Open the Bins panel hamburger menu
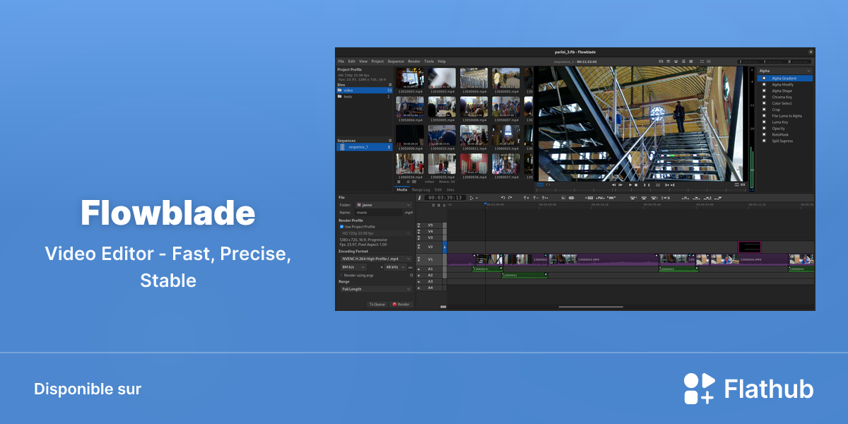The image size is (848, 424). click(390, 85)
